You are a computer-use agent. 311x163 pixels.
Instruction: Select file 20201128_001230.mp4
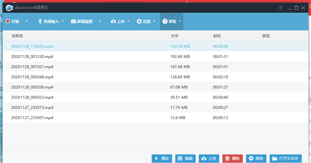(x=32, y=57)
